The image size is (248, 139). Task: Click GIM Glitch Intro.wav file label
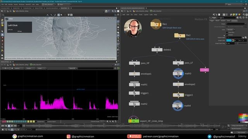(x=195, y=39)
